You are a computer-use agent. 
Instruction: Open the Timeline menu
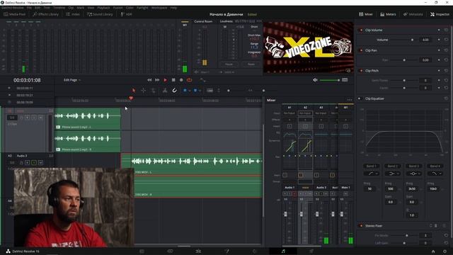coord(59,8)
